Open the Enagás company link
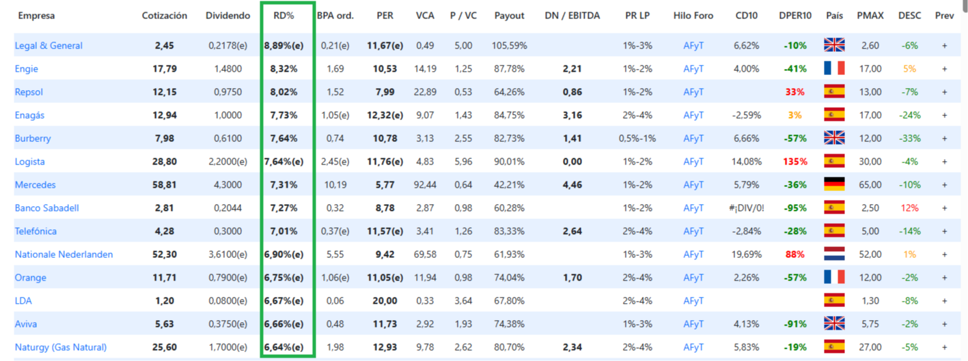 [29, 115]
